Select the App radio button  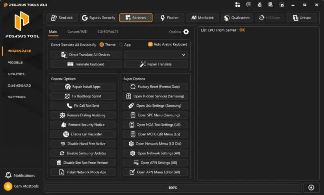(x=121, y=45)
